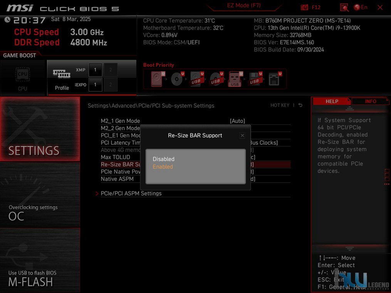Screen dimensions: 391x293
Task: Select the USB hard disk boot icon
Action: tap(197, 79)
